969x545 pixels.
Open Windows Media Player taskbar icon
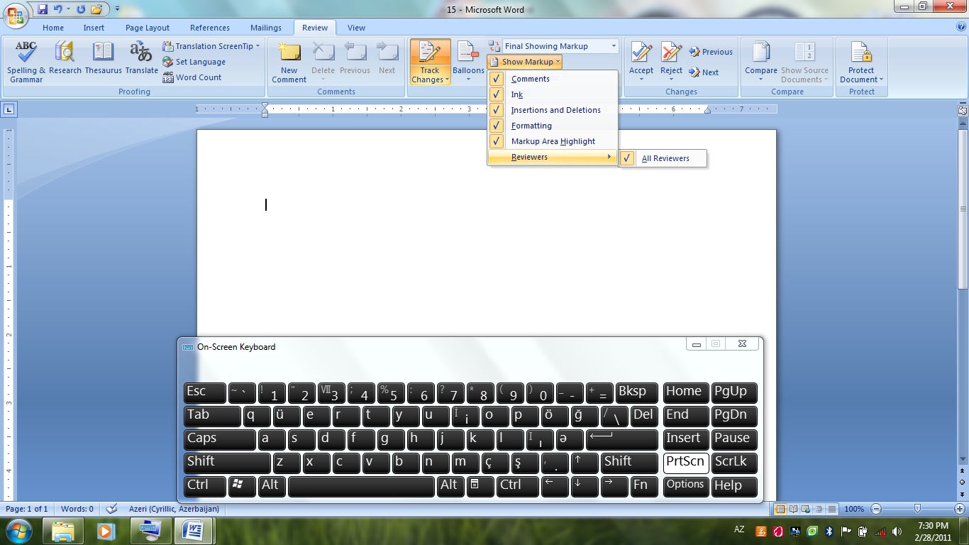106,531
